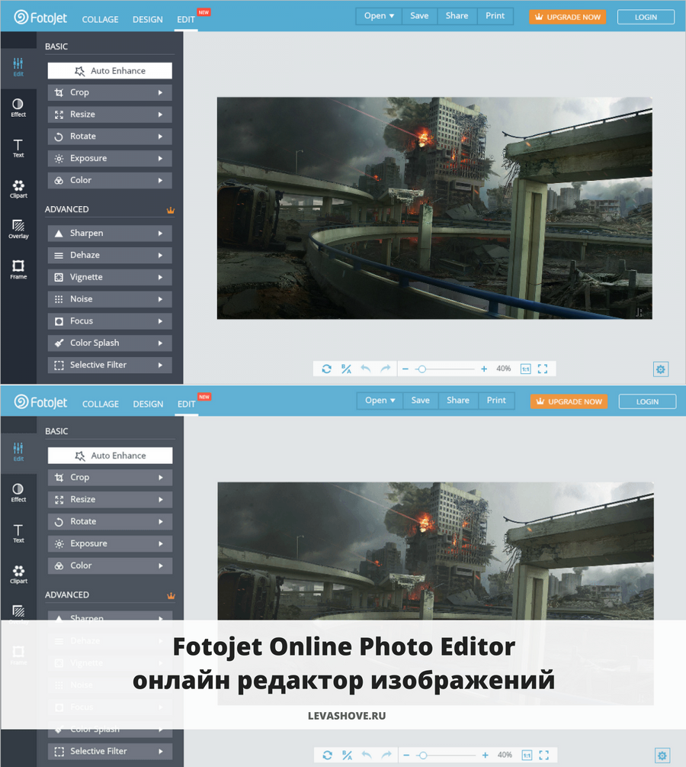The width and height of the screenshot is (686, 767).
Task: Click Print in upper header
Action: pos(495,16)
